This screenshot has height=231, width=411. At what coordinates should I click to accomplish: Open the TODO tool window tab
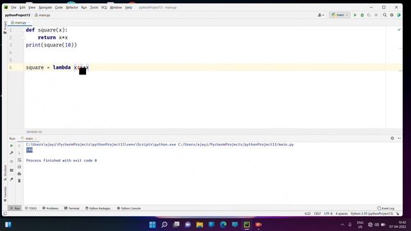[31, 208]
